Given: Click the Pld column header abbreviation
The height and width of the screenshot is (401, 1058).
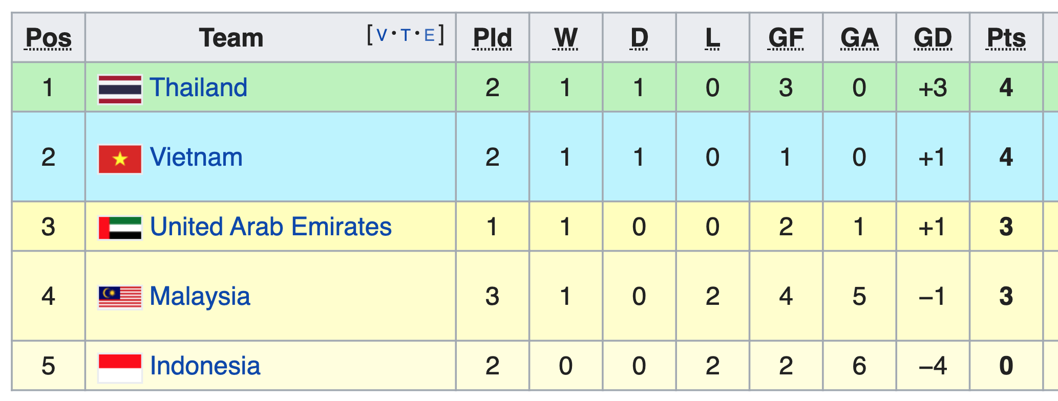Looking at the screenshot, I should [492, 38].
